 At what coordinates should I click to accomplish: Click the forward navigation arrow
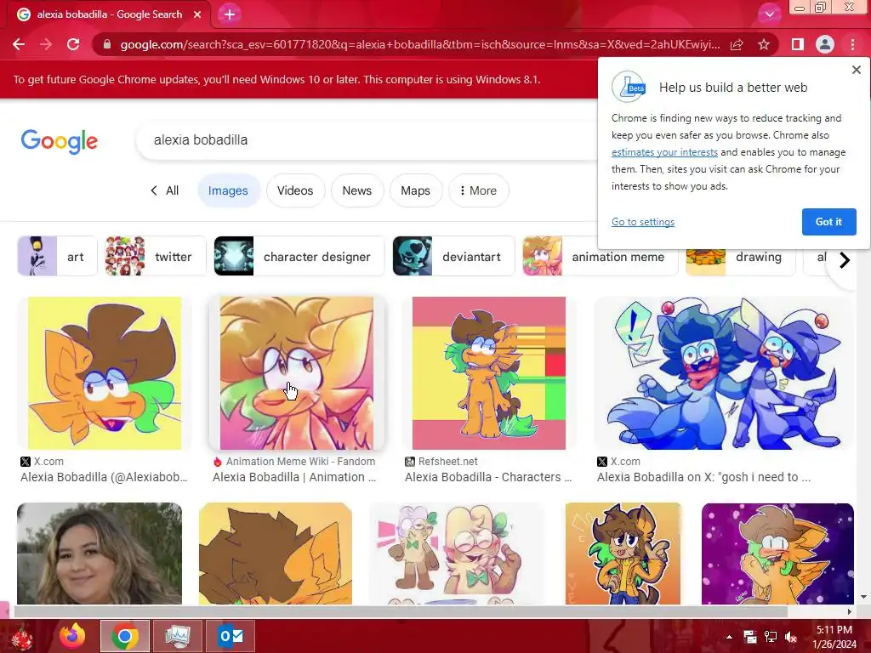[46, 44]
